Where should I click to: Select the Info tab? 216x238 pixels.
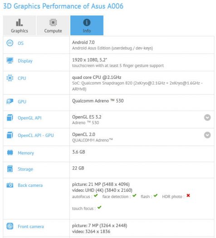87,25
